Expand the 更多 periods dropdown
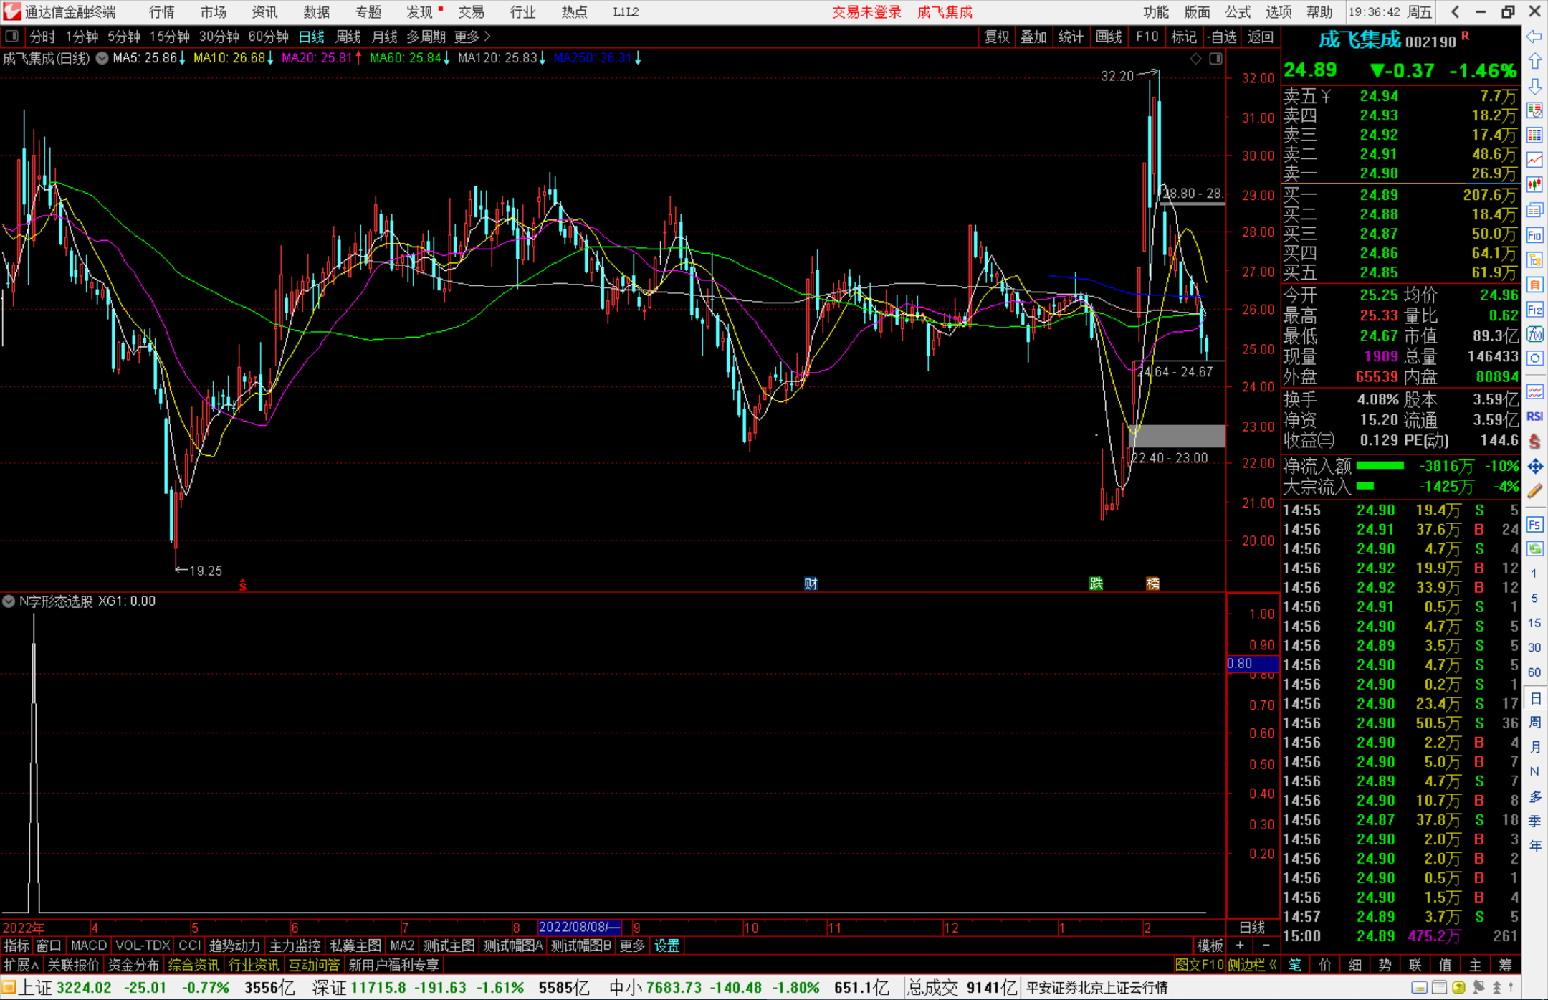This screenshot has height=1000, width=1548. (472, 37)
